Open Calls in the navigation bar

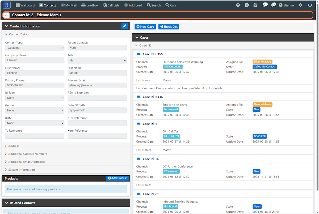pos(171,5)
